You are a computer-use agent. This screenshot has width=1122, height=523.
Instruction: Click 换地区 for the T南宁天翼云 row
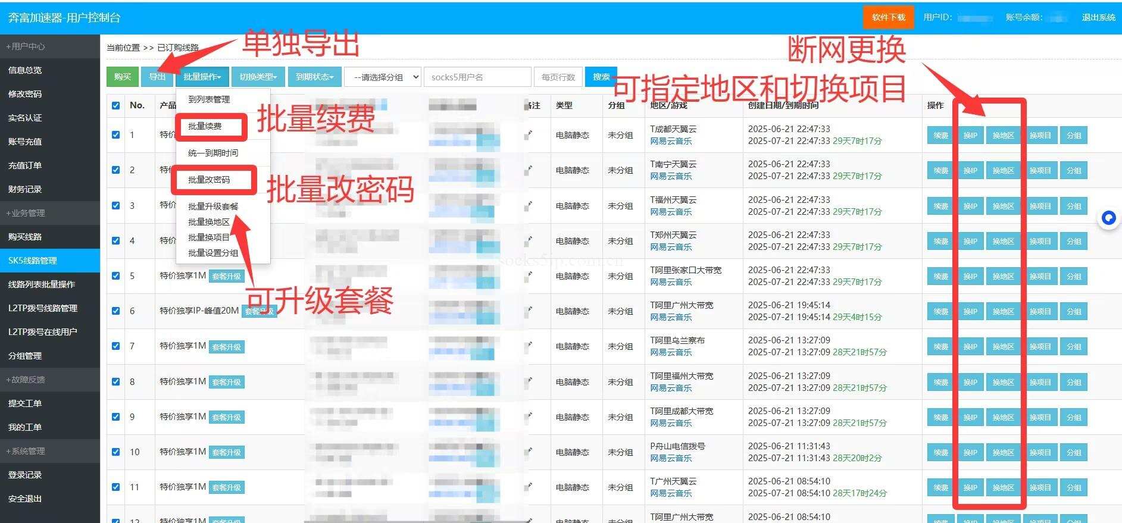(1003, 171)
